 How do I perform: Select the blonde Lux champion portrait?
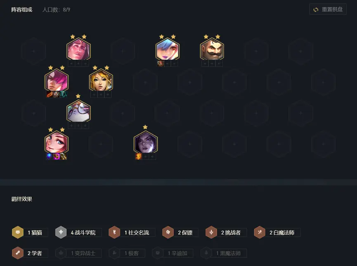click(101, 81)
